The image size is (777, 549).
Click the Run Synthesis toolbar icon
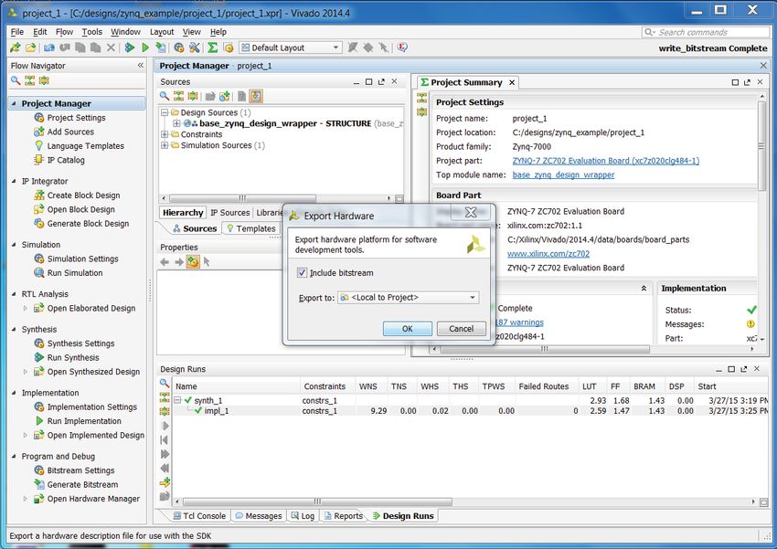(129, 48)
